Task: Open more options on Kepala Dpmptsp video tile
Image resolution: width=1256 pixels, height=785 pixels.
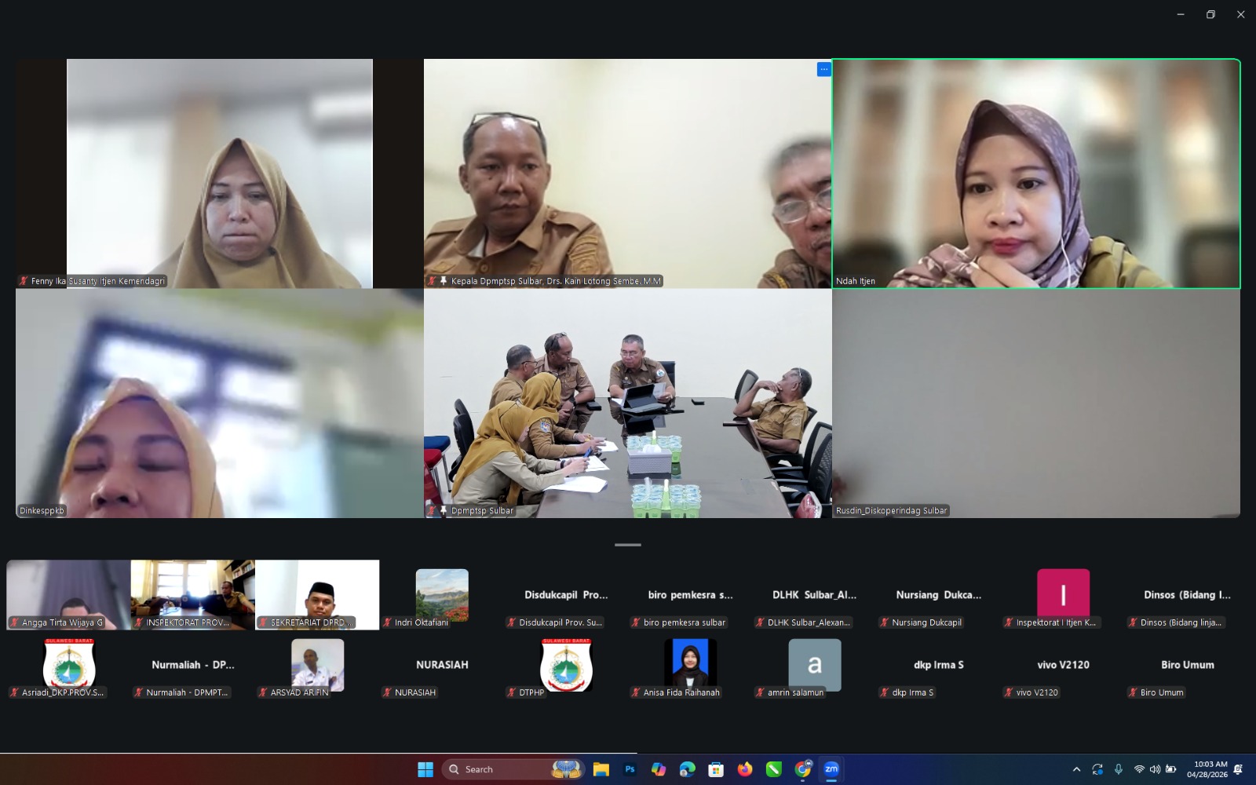Action: click(823, 69)
